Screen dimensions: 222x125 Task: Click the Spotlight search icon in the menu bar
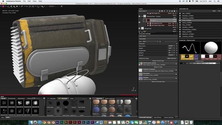pyautogui.click(x=215, y=1)
